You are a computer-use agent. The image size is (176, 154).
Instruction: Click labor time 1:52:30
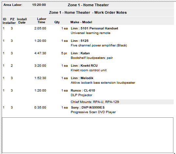(x=40, y=78)
